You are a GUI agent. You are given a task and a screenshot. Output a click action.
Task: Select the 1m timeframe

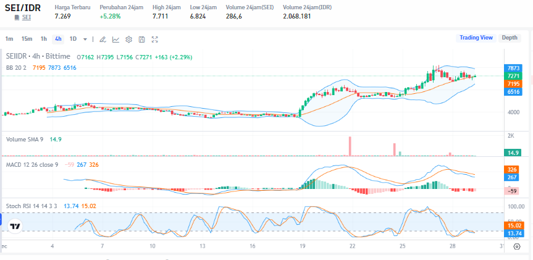coord(9,39)
